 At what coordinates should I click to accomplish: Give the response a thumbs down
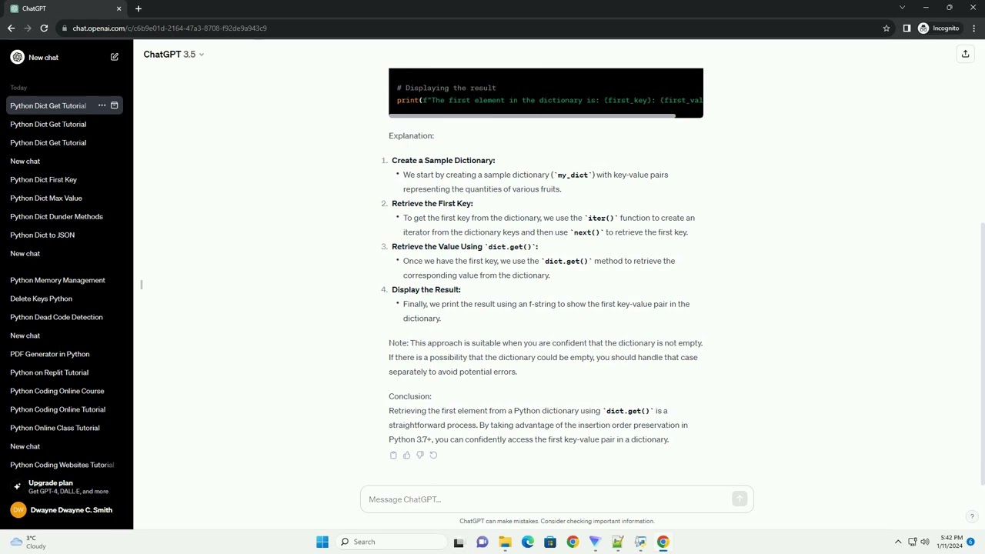click(419, 455)
